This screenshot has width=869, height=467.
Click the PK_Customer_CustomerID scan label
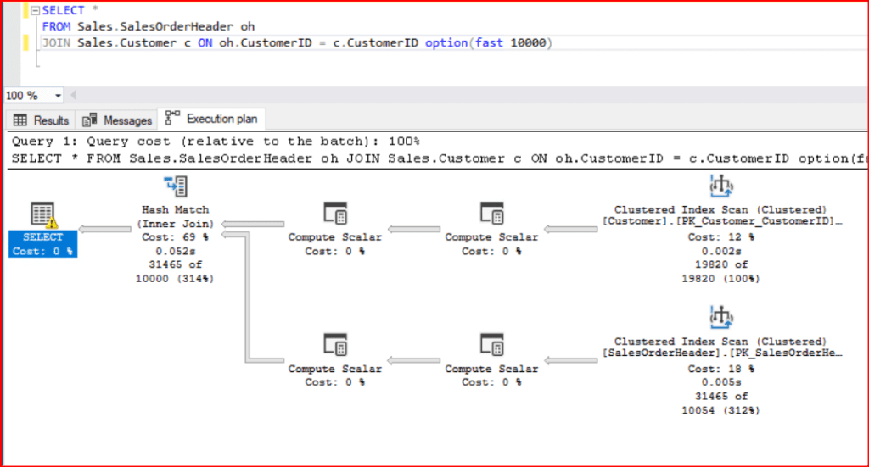point(723,221)
